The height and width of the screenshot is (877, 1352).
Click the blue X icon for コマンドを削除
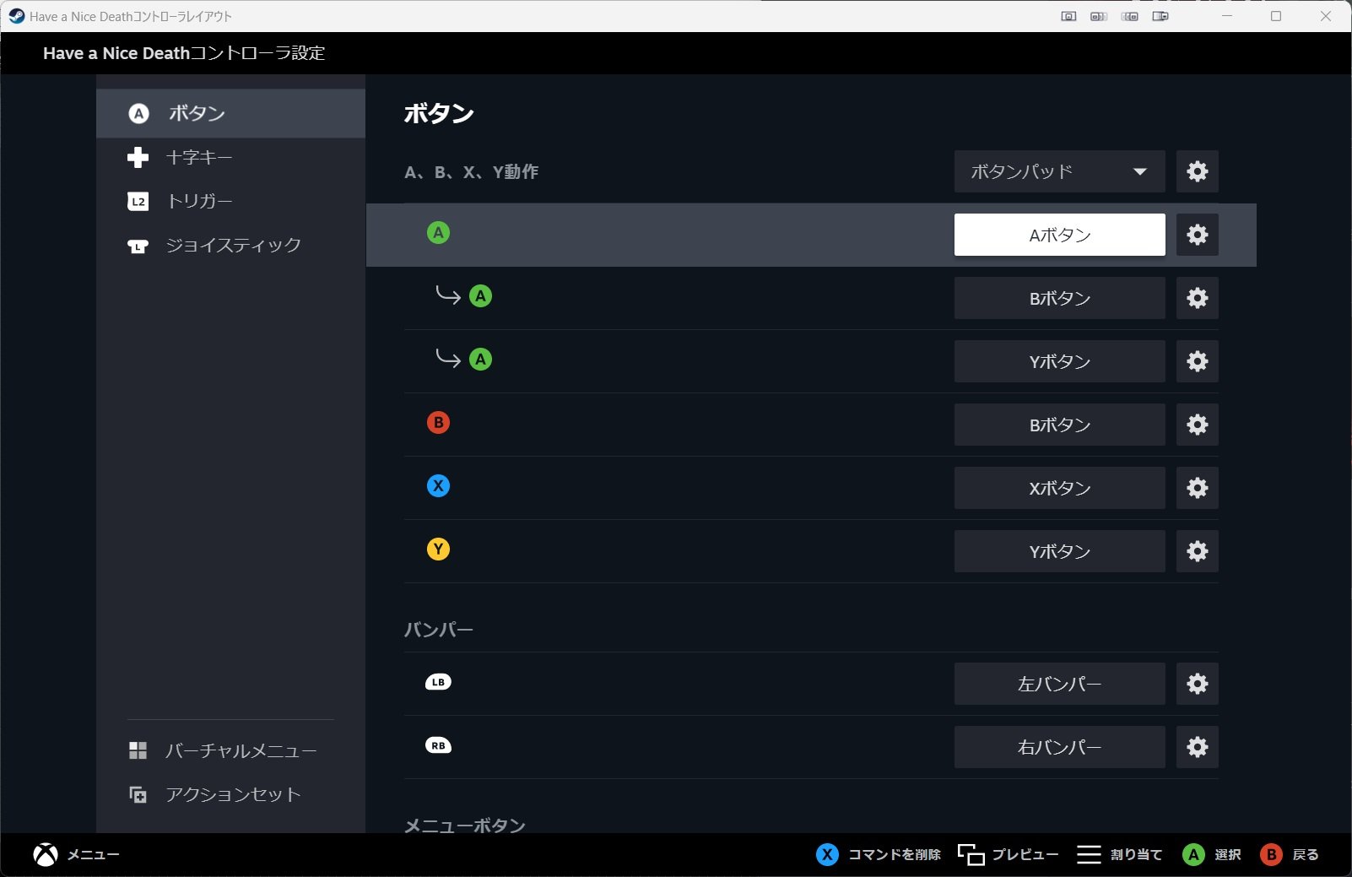tap(827, 854)
